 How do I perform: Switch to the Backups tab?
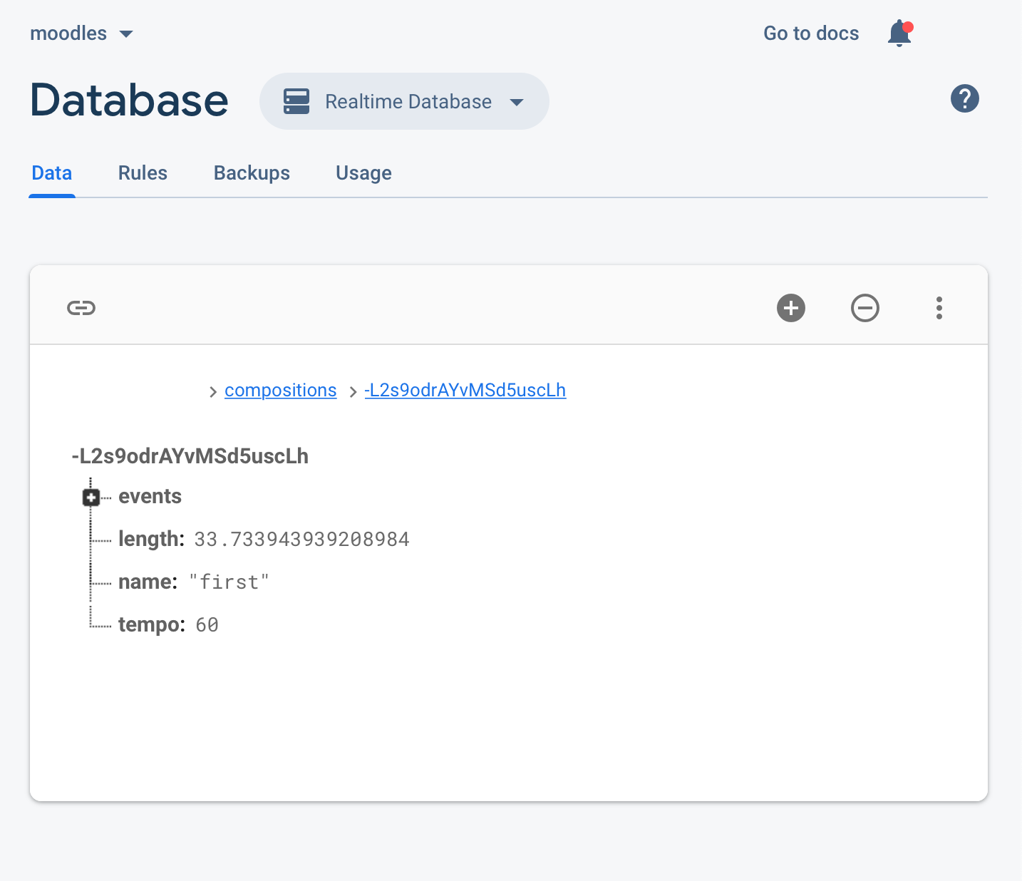click(252, 172)
